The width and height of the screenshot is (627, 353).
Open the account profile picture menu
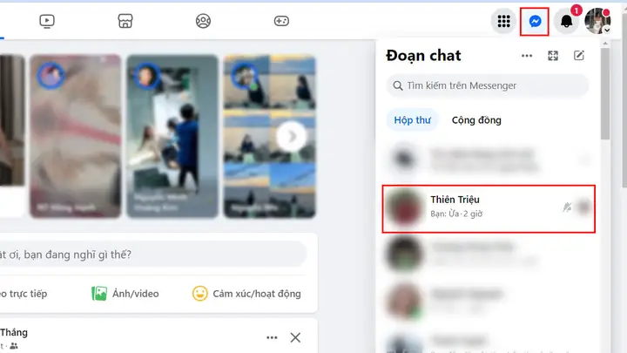(x=597, y=21)
